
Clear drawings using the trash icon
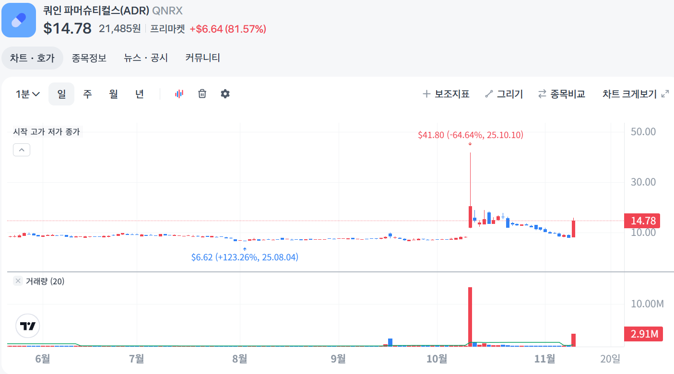tap(202, 93)
